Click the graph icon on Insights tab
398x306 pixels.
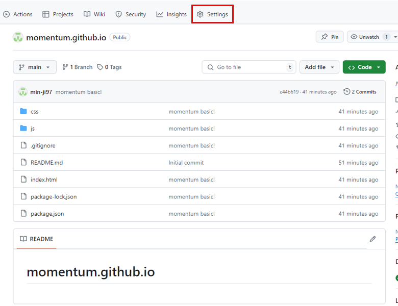[x=160, y=14]
